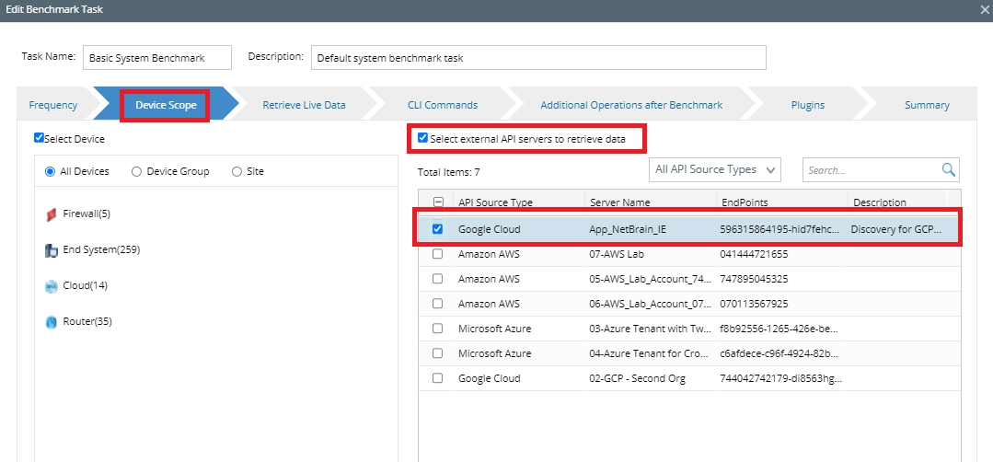Click the End System device icon
The width and height of the screenshot is (993, 462).
click(x=52, y=250)
